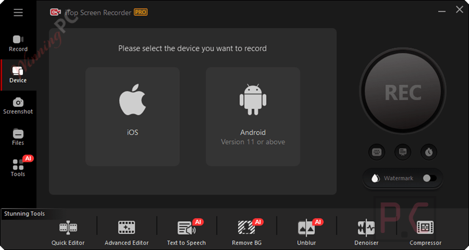
Task: Click the PRO badge in title
Action: tap(140, 12)
